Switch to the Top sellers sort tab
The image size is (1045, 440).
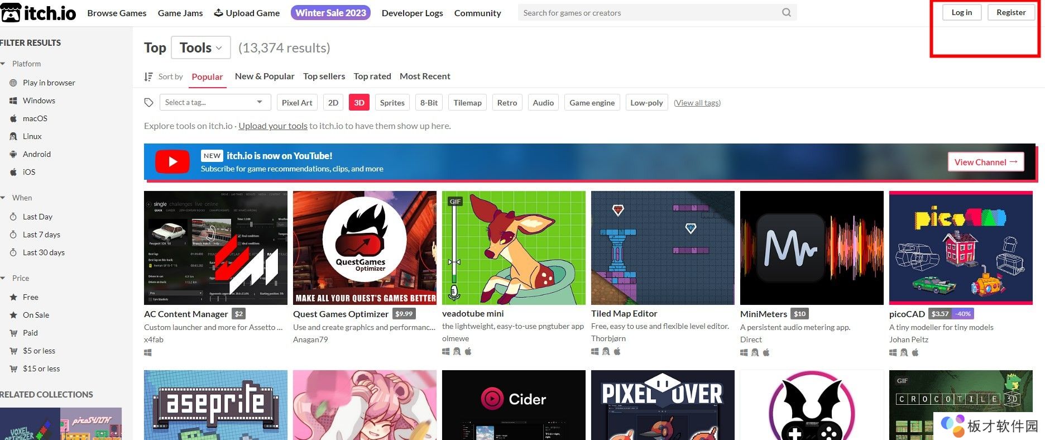324,76
